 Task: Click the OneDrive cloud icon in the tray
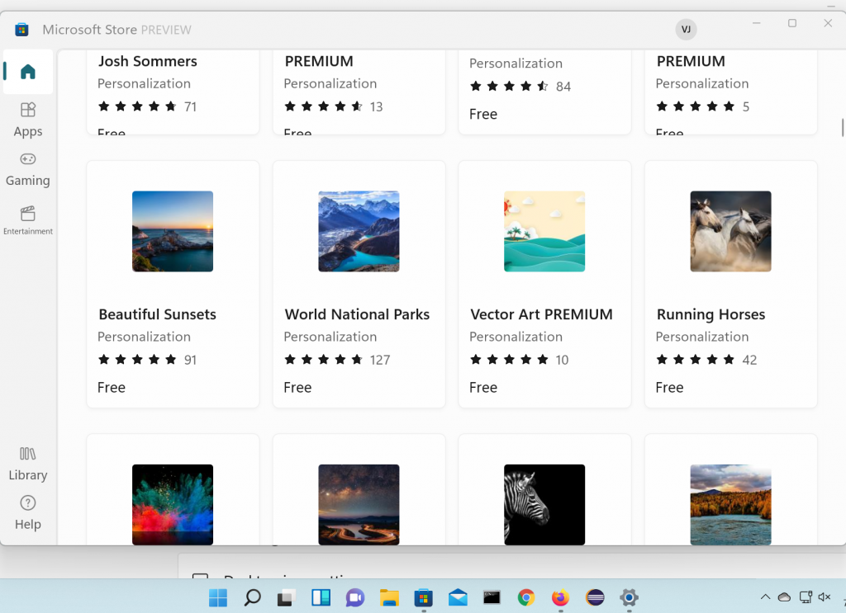(x=783, y=595)
